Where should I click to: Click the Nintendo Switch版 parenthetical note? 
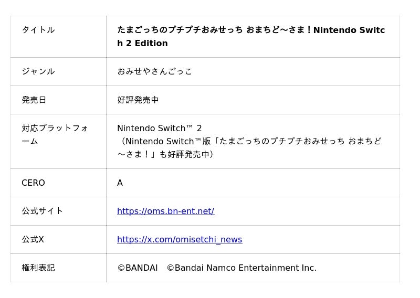pos(250,148)
